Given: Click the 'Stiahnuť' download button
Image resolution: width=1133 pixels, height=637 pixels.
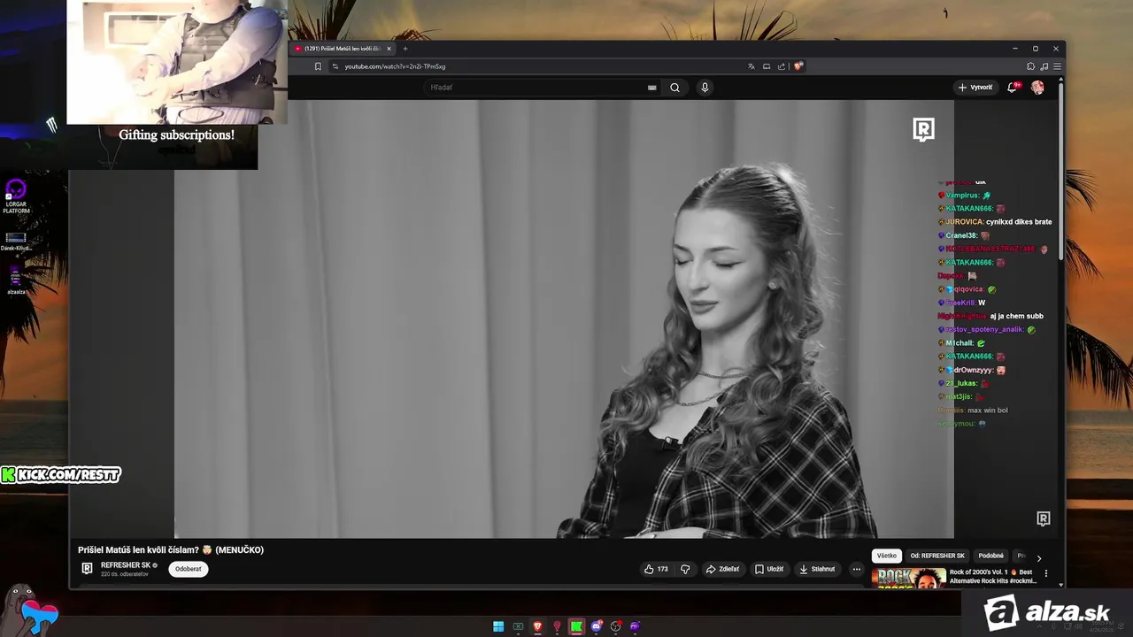Looking at the screenshot, I should pyautogui.click(x=816, y=569).
